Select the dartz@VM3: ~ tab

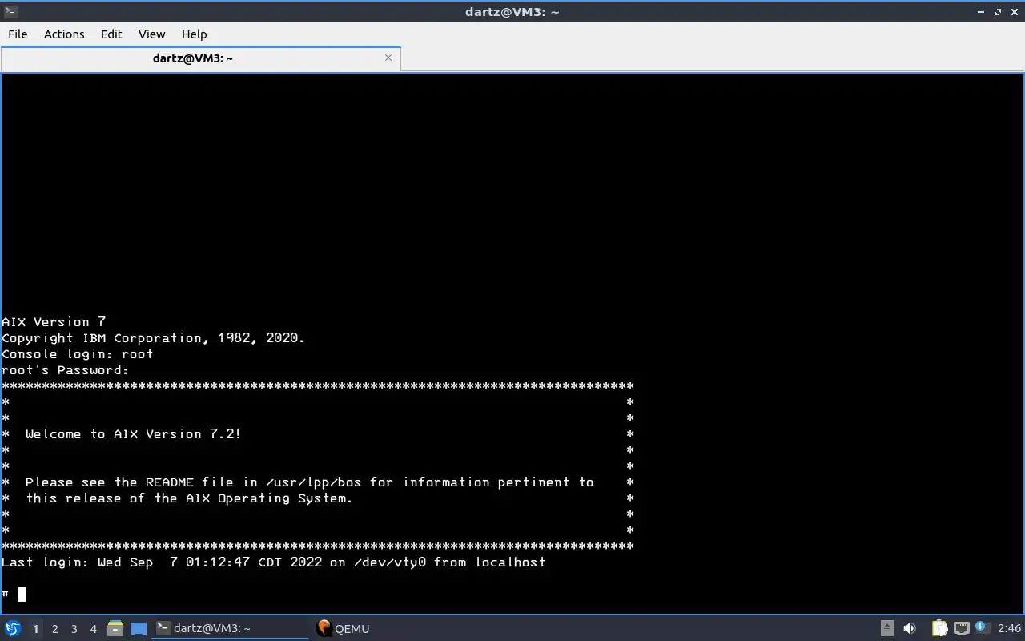200,58
